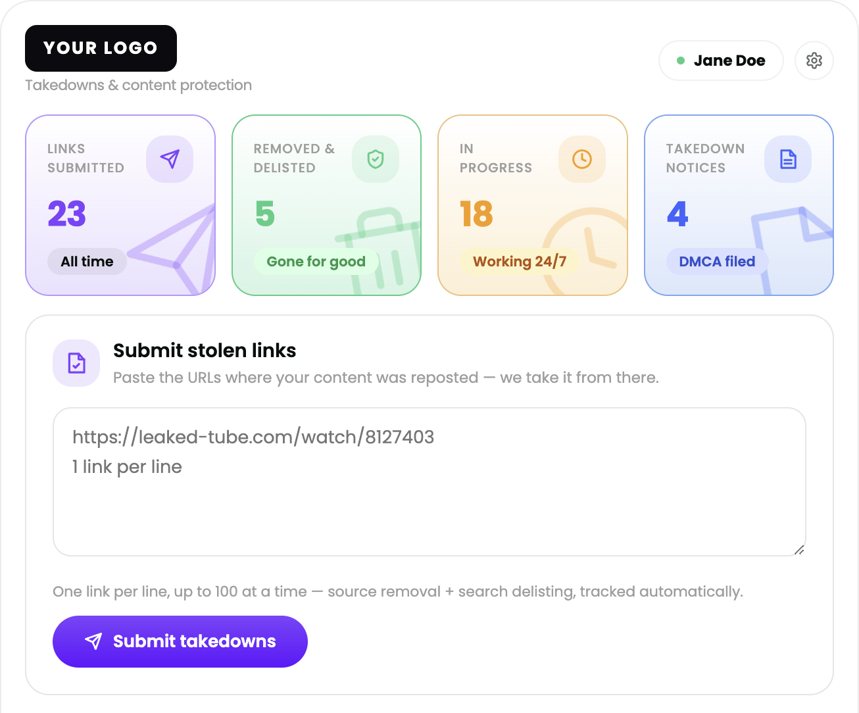Image resolution: width=859 pixels, height=713 pixels.
Task: Click the clock icon in In Progress card
Action: [x=582, y=159]
